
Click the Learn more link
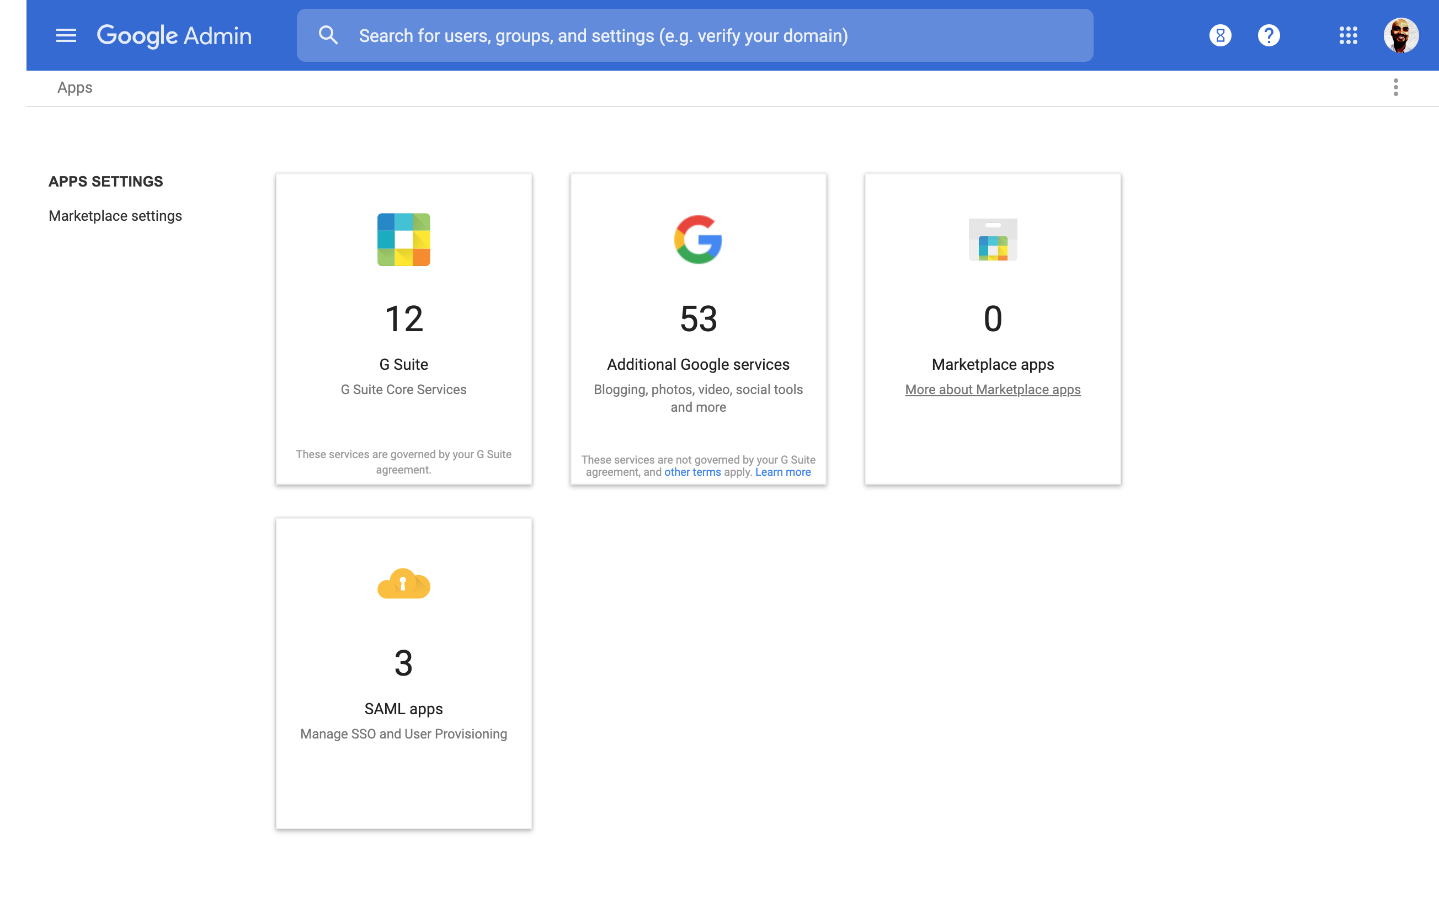coord(783,472)
